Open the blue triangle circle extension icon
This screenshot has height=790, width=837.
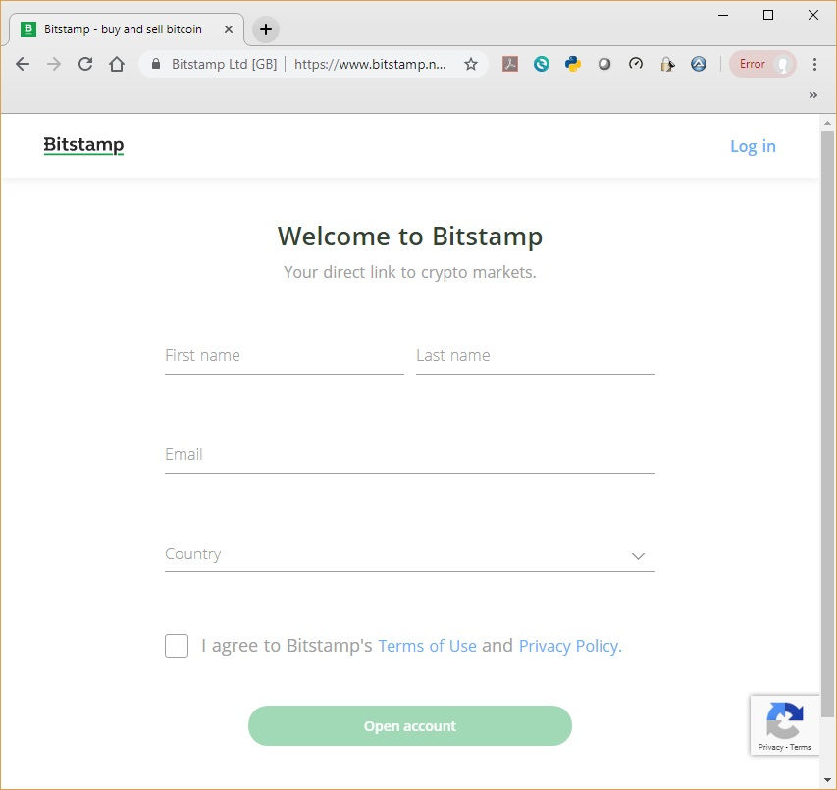pos(699,64)
